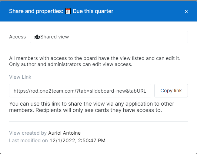This screenshot has width=197, height=154.
Task: Click the people icon beside Shared view
Action: (37, 37)
